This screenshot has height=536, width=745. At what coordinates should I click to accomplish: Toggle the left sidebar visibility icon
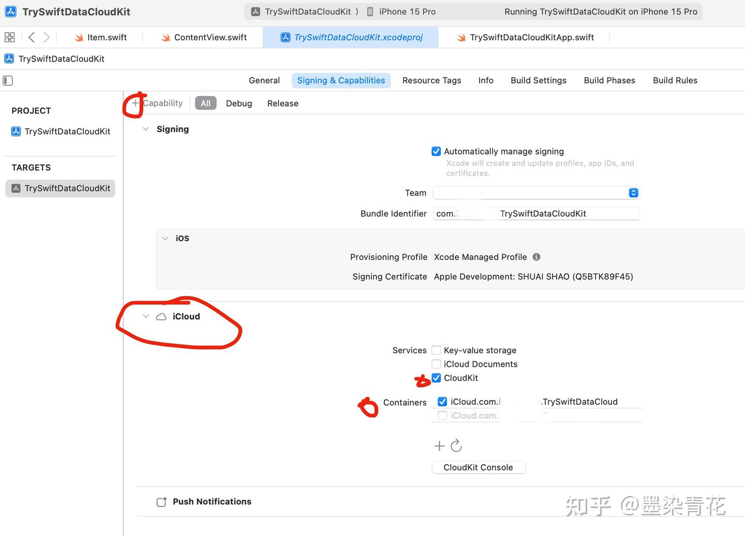pos(7,81)
